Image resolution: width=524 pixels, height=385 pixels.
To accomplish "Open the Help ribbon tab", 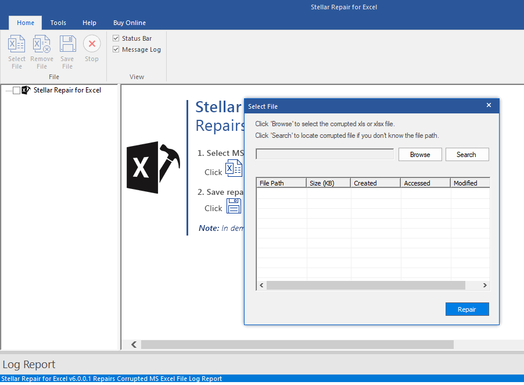I will point(89,23).
